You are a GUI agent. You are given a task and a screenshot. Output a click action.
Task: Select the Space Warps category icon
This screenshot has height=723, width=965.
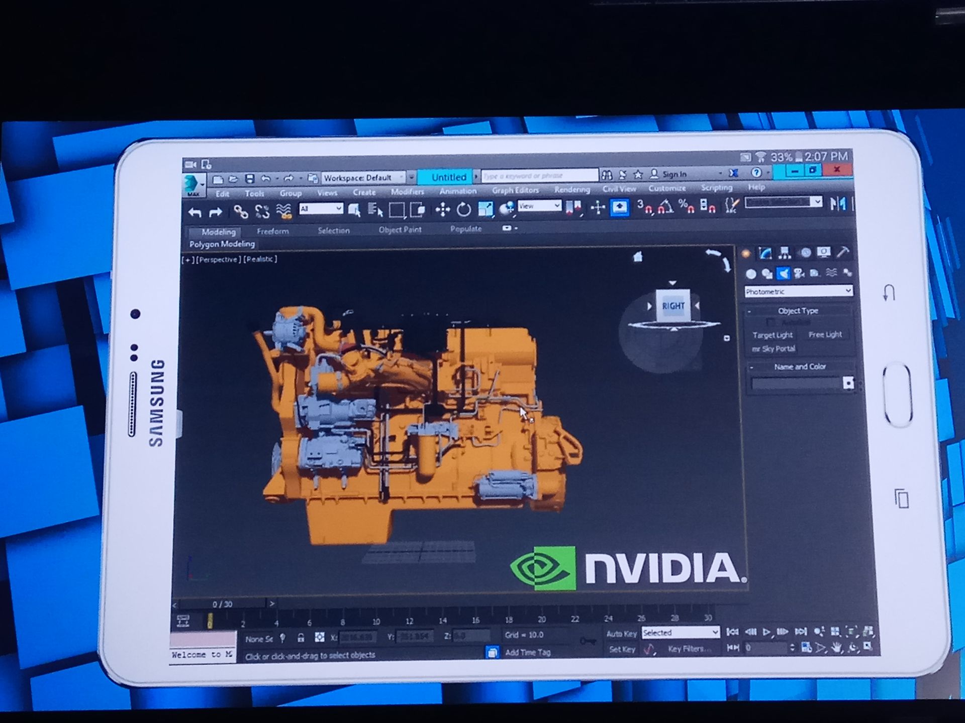(x=831, y=273)
